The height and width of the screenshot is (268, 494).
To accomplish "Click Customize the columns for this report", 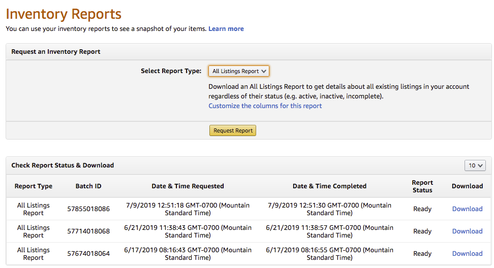I will click(265, 106).
